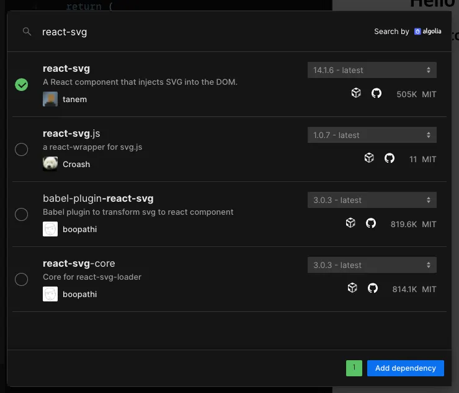The image size is (459, 393).
Task: Open npm package icon for react-svg-core
Action: pyautogui.click(x=352, y=288)
